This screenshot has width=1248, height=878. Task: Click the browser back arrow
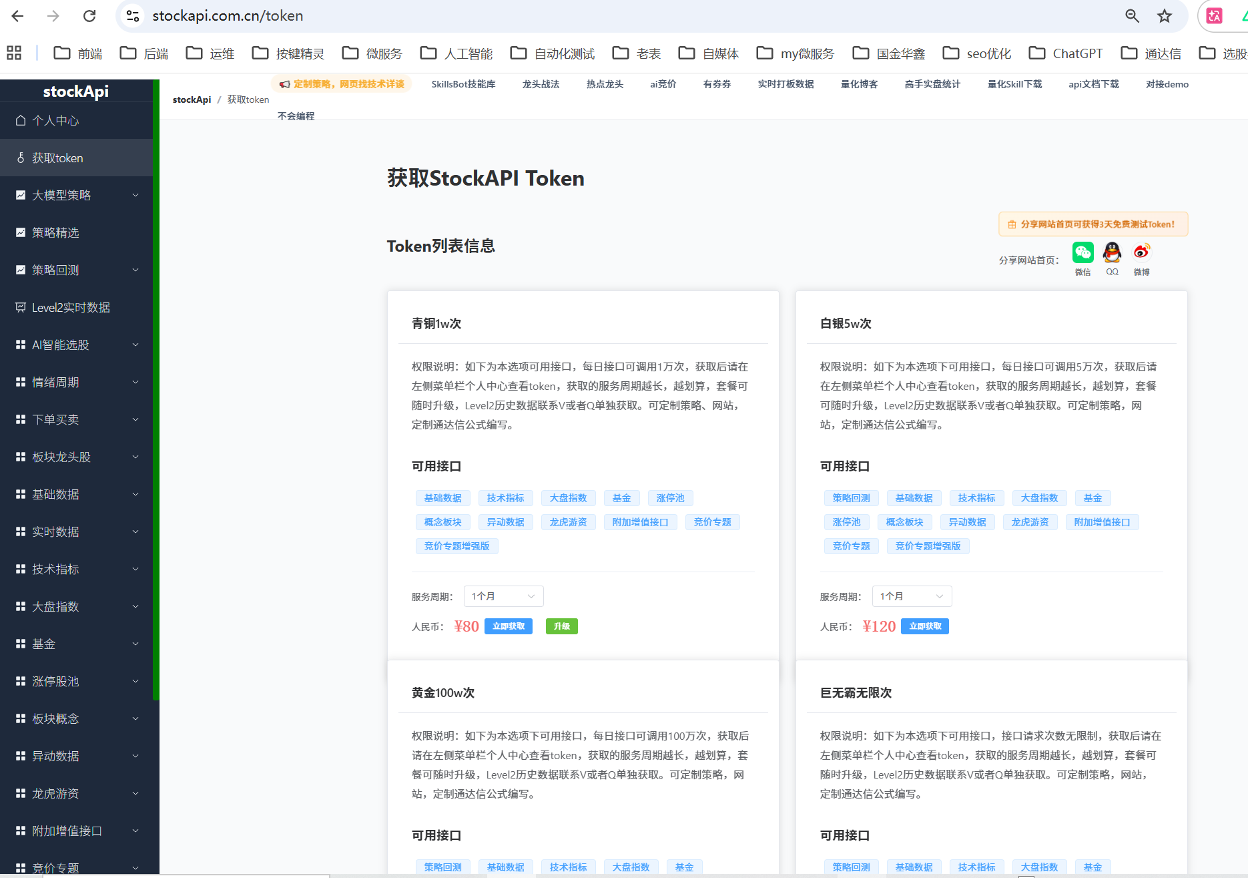[x=18, y=16]
